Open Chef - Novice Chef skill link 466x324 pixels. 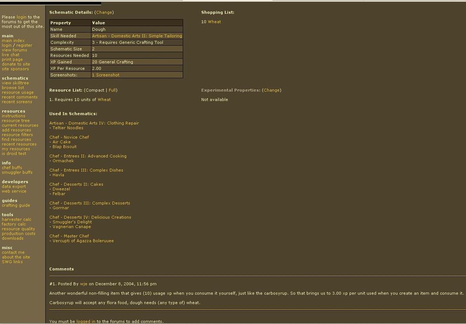pos(69,137)
